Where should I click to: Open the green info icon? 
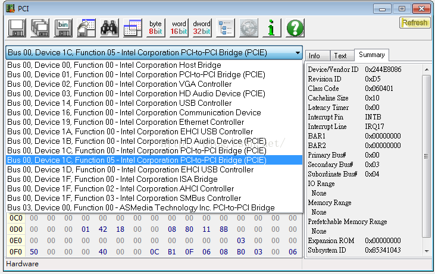click(x=271, y=28)
